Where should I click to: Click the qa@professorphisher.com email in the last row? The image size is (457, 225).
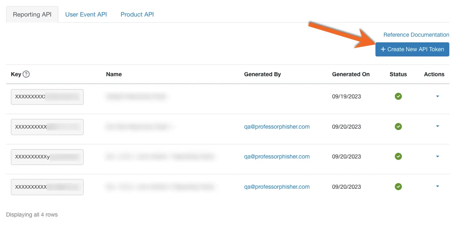click(277, 187)
